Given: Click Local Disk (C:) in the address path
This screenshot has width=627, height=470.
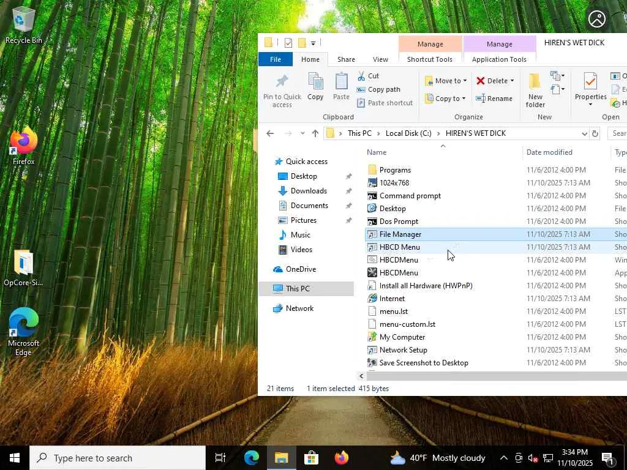Looking at the screenshot, I should click(408, 133).
